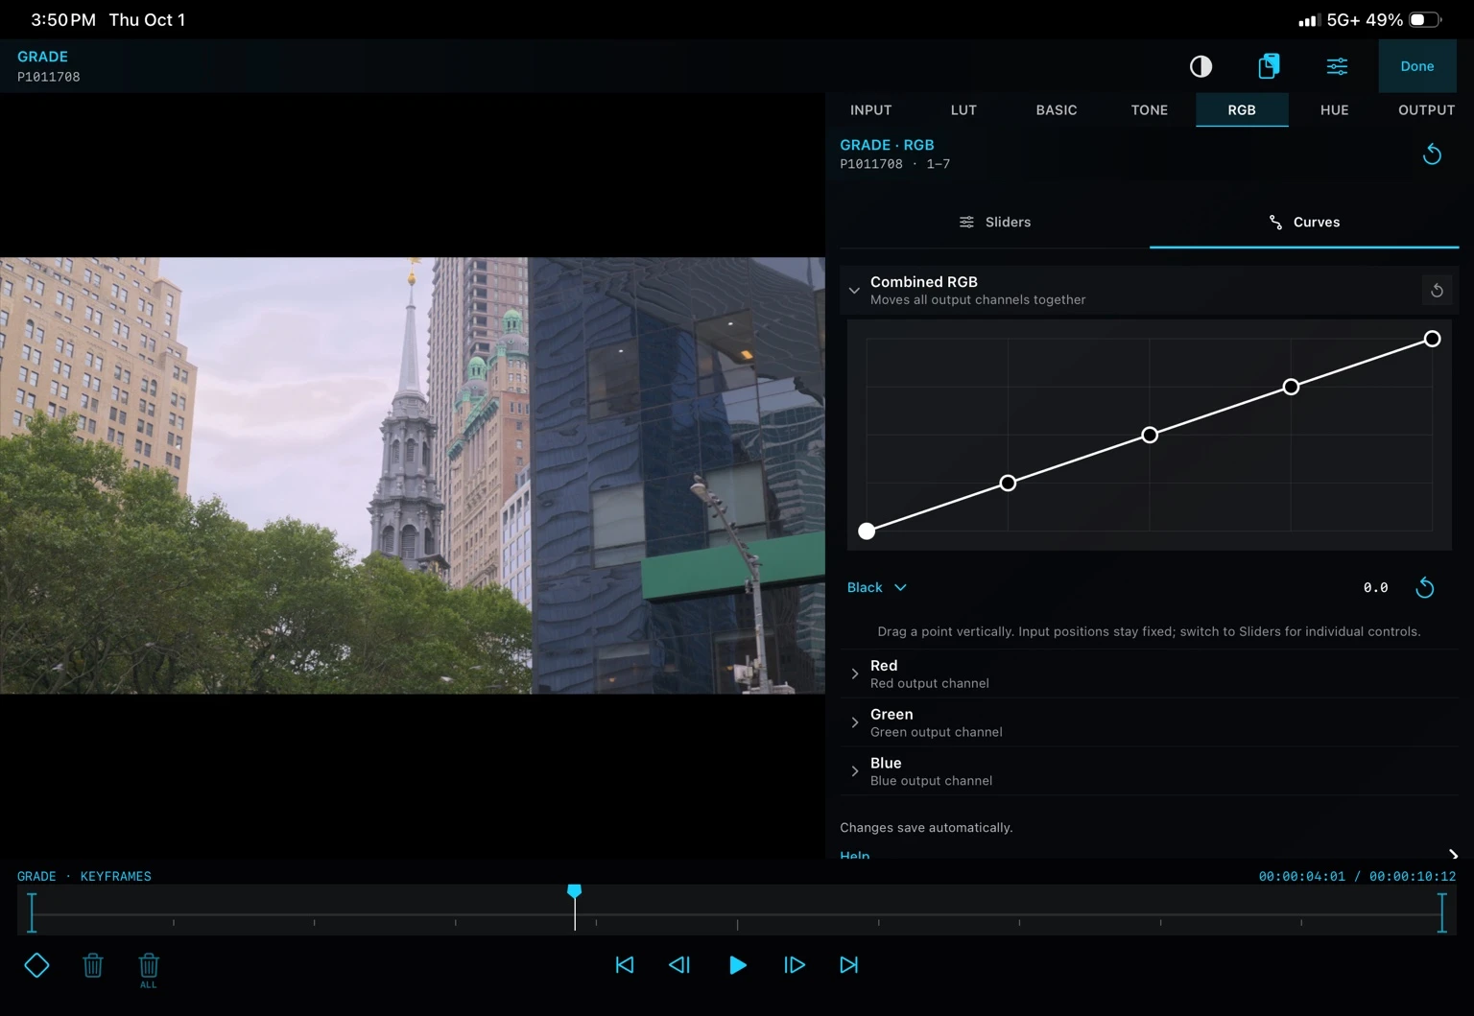This screenshot has width=1474, height=1016.
Task: Reset the Combined RGB curve
Action: tap(1437, 290)
